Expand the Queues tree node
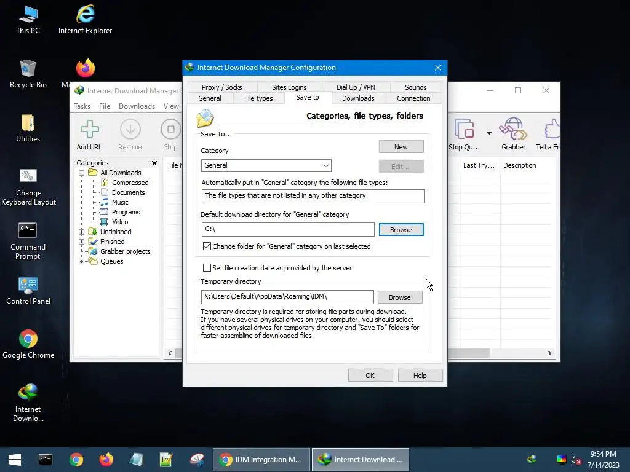630x472 pixels. (x=82, y=261)
